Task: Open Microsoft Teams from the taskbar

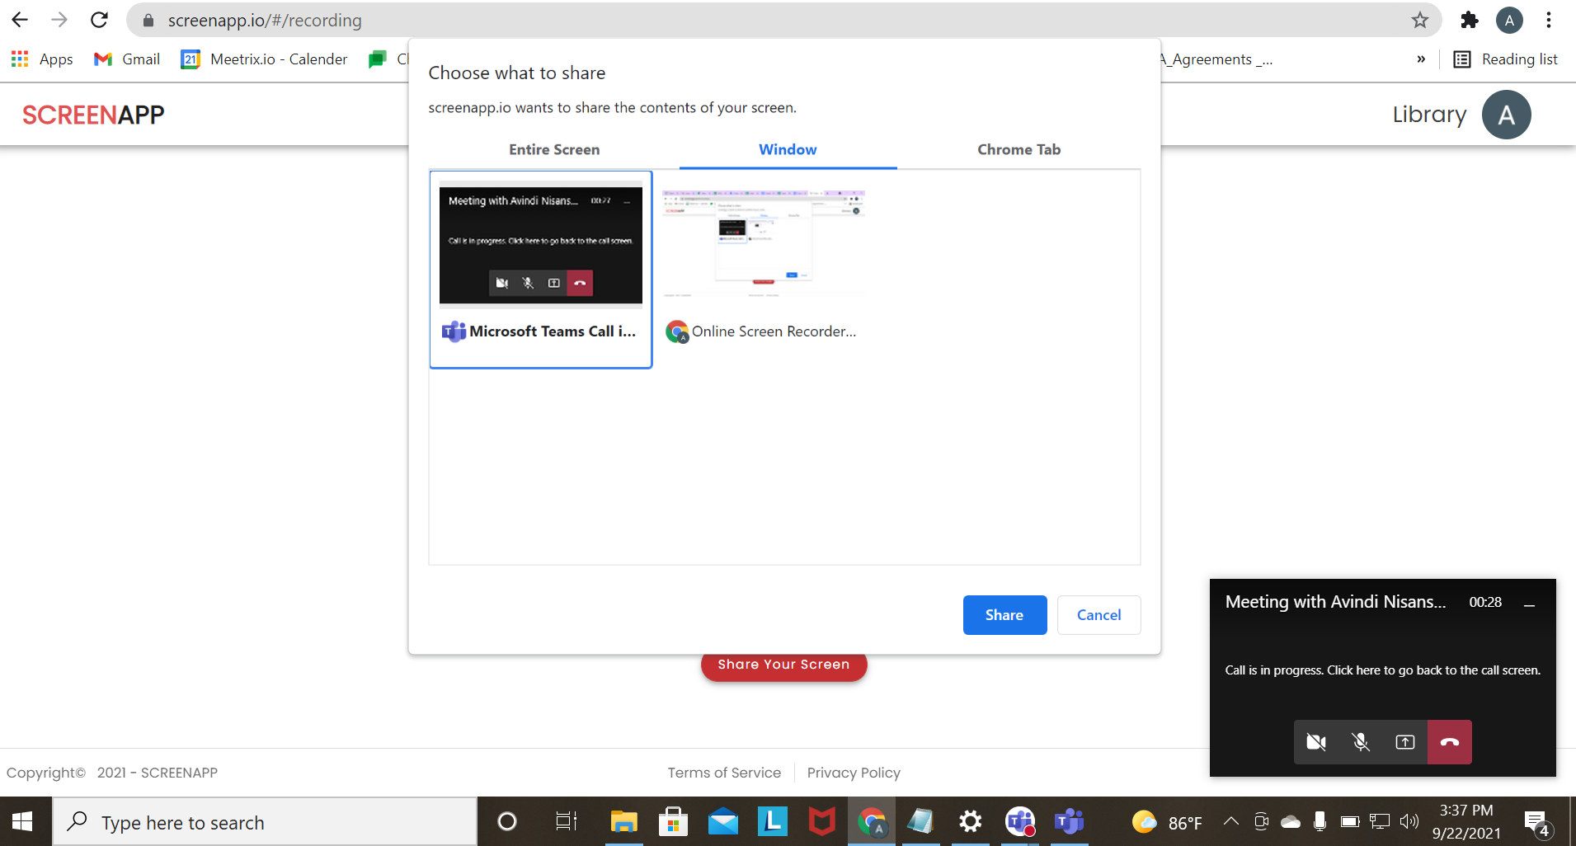Action: [x=1069, y=821]
